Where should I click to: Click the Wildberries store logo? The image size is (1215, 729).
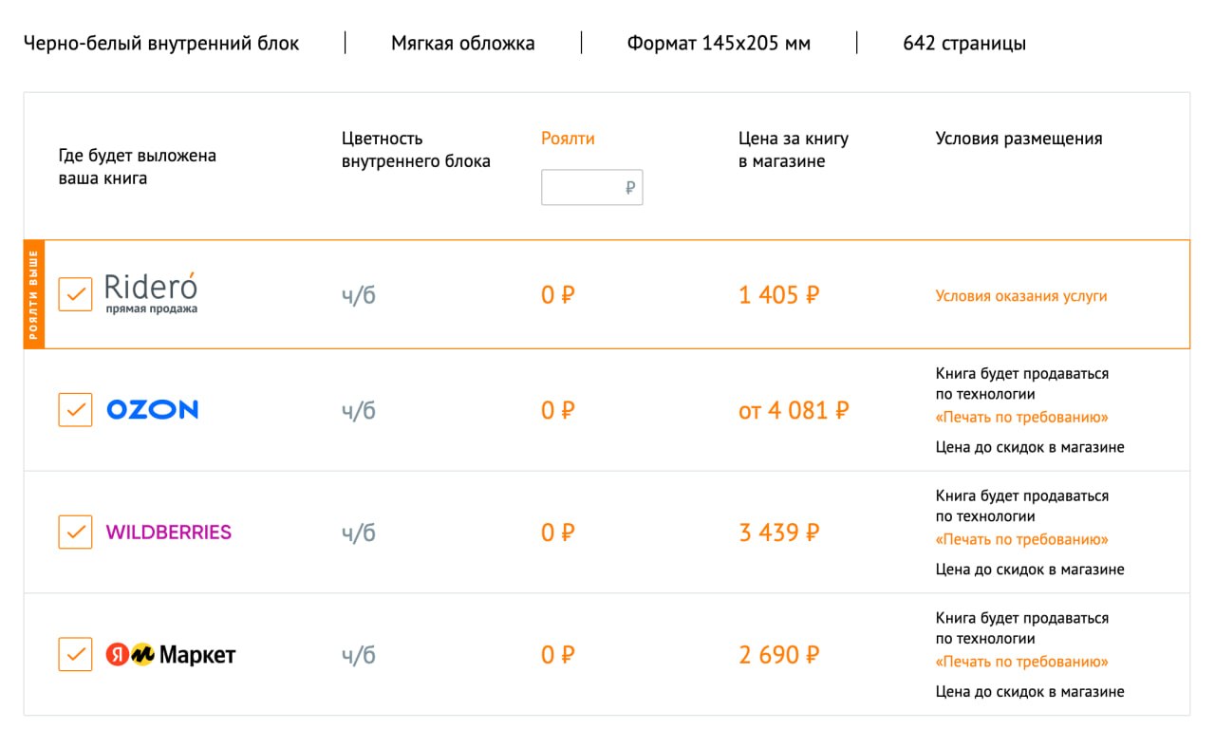click(x=168, y=533)
